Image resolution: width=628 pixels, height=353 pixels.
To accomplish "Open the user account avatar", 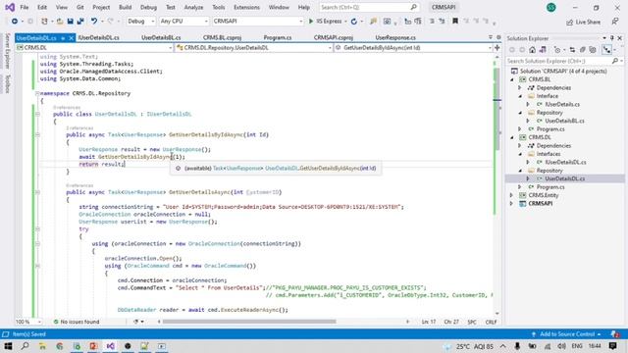I will point(551,7).
